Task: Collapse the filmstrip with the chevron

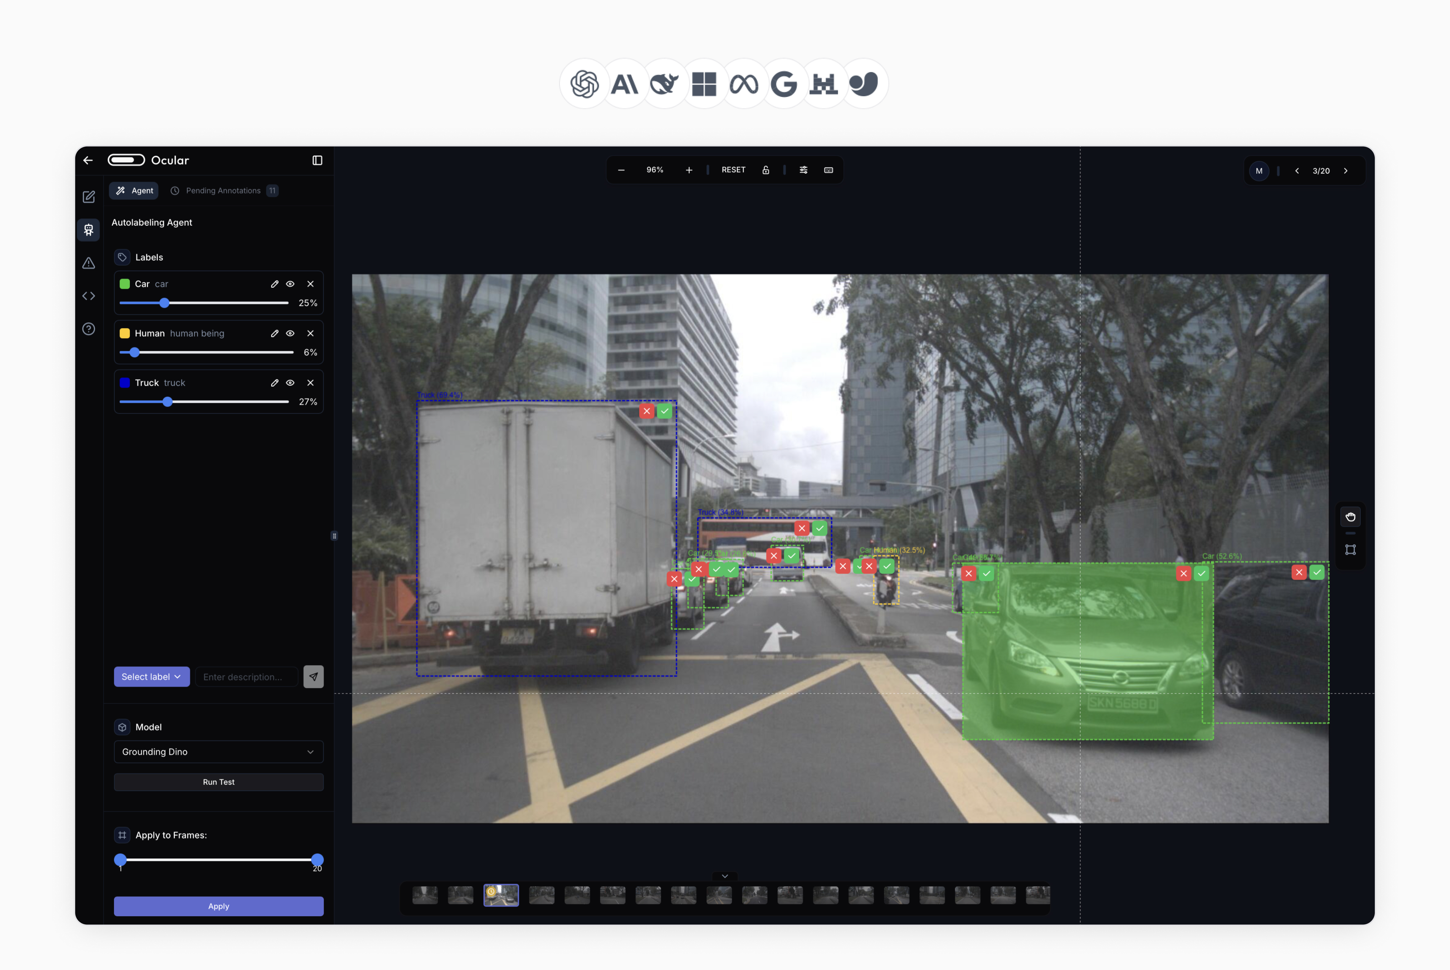Action: 724,876
